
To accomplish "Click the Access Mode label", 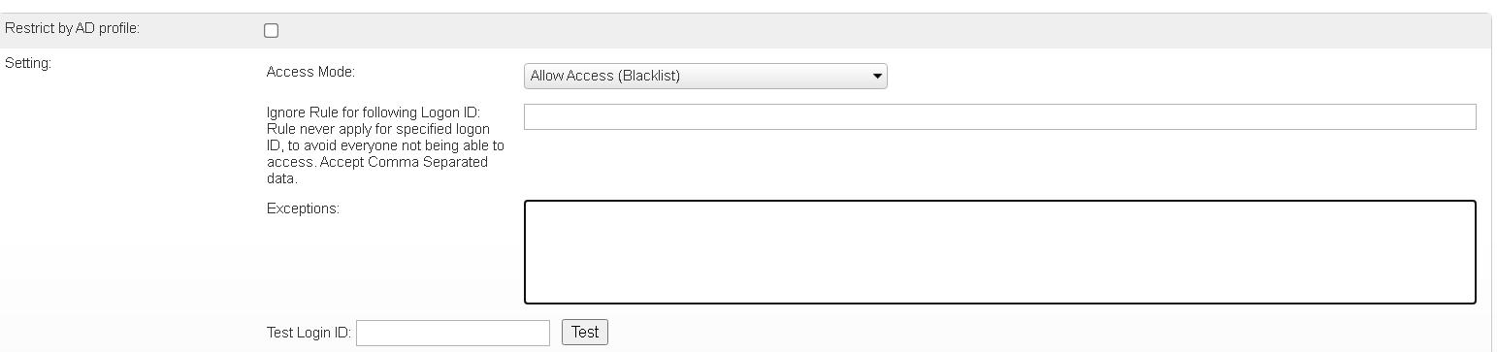I will 310,72.
